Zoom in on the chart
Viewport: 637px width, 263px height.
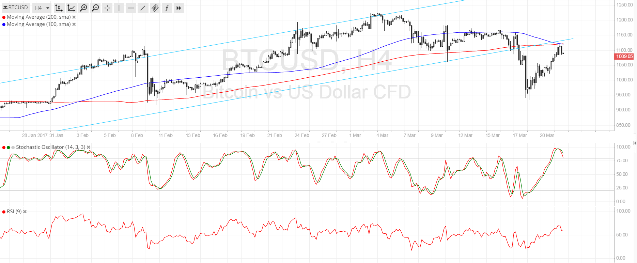click(83, 8)
